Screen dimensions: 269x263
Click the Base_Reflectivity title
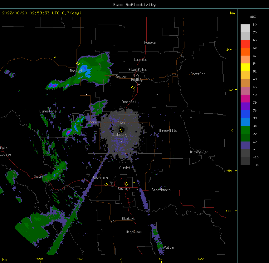coord(134,5)
